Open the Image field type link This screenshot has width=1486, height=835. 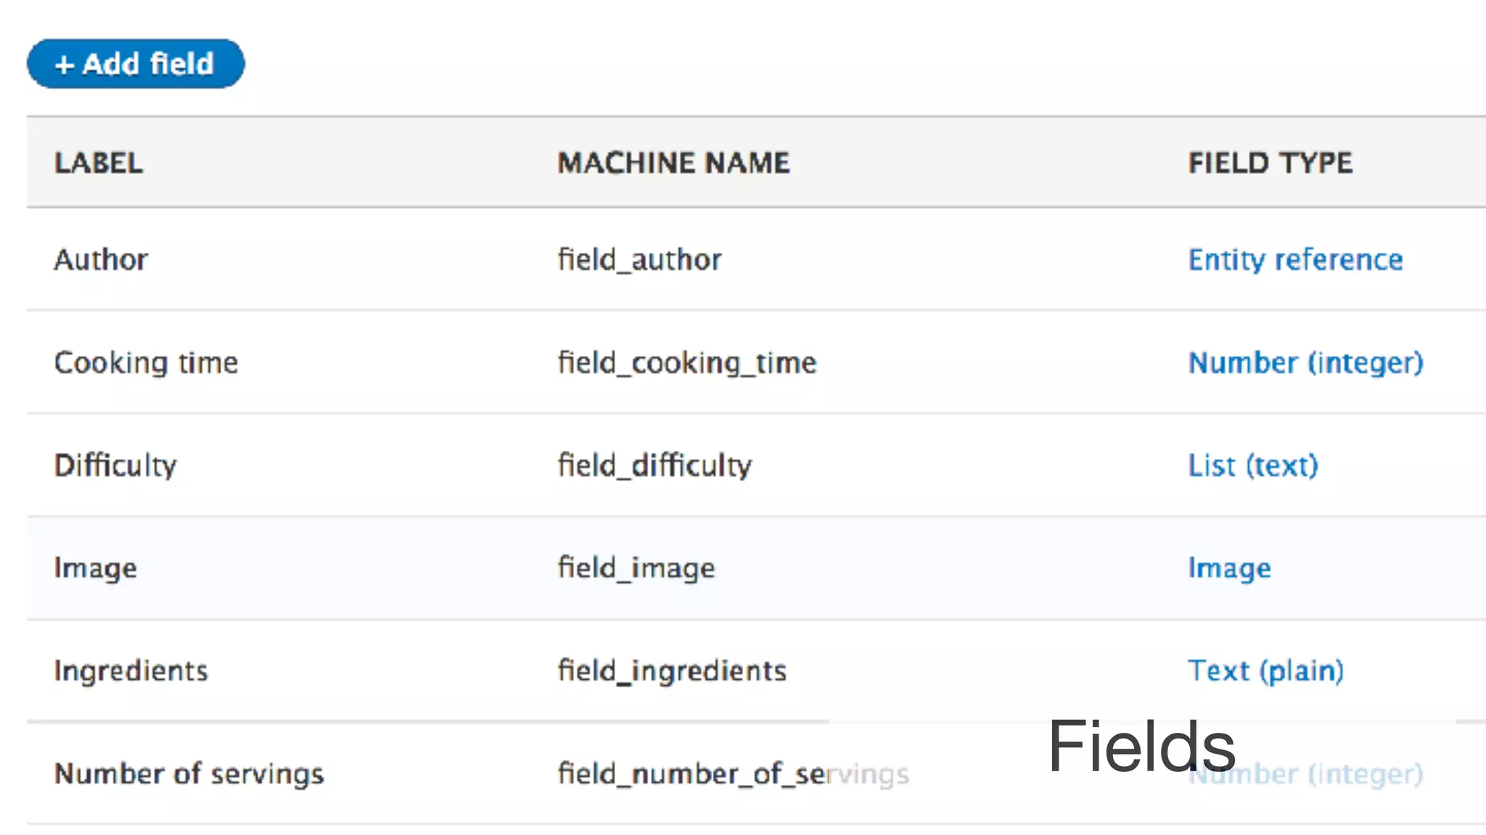pos(1229,568)
